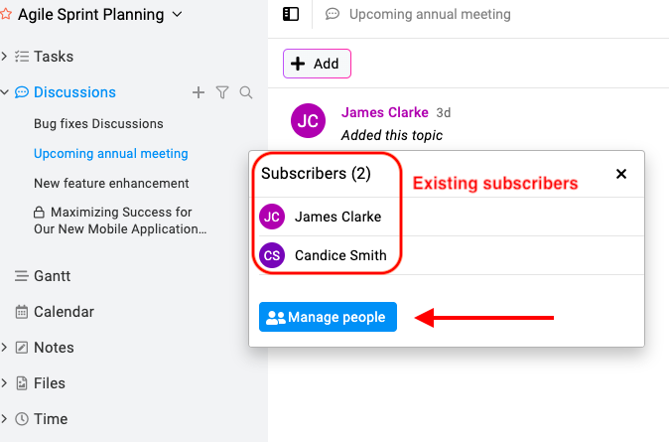Open the discussions filter funnel icon

coord(222,92)
